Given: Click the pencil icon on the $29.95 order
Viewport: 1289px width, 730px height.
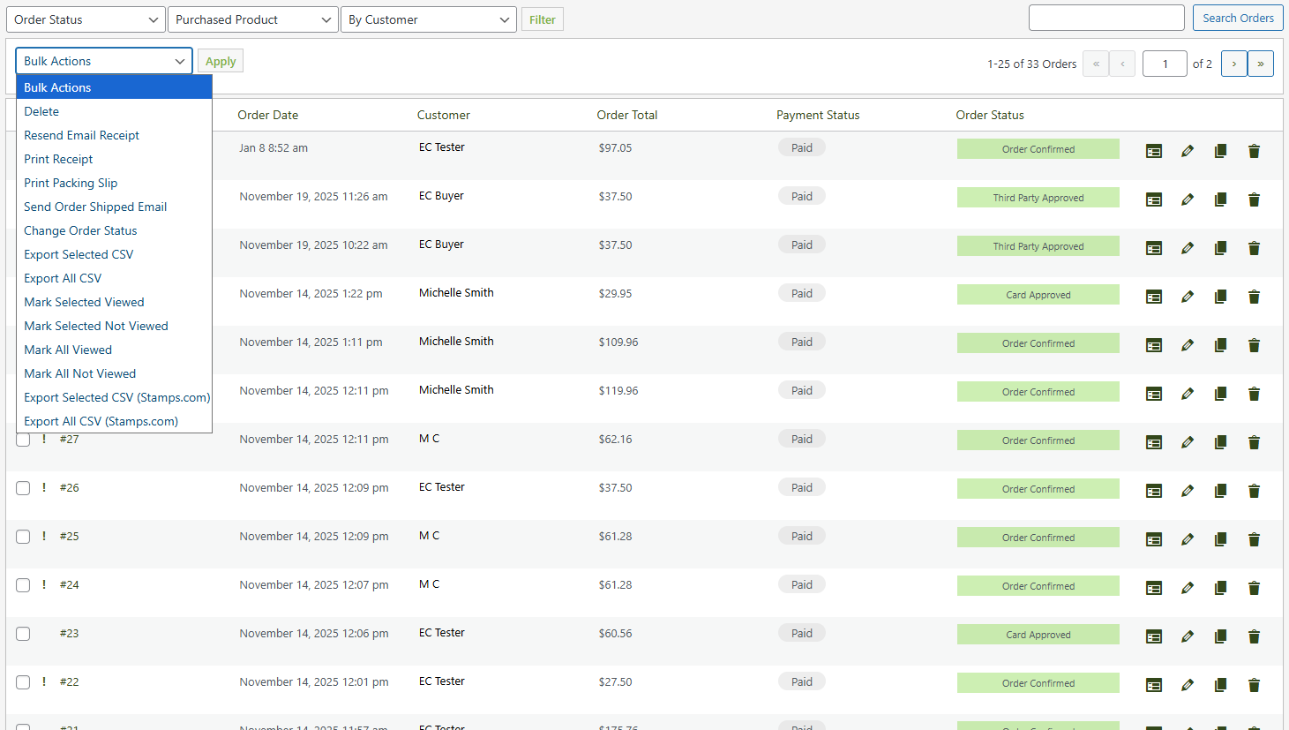Looking at the screenshot, I should [x=1188, y=297].
